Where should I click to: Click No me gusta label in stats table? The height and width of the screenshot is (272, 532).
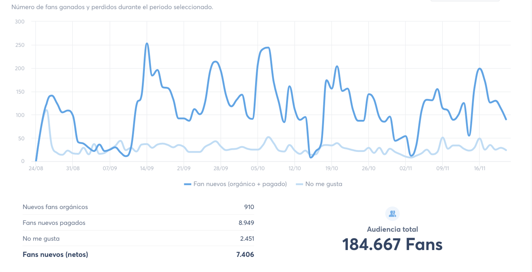(41, 239)
